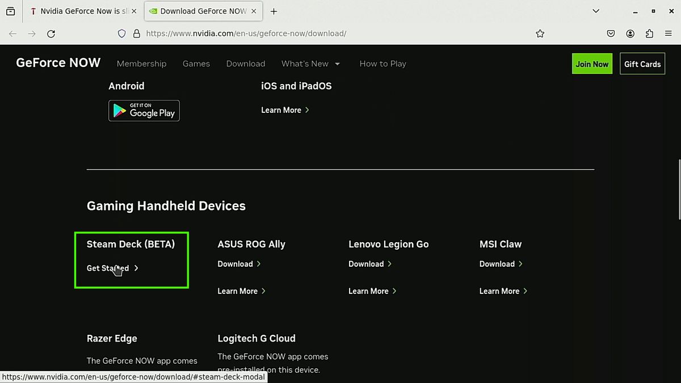Click the Firefox View icon
This screenshot has width=681, height=383.
click(10, 11)
